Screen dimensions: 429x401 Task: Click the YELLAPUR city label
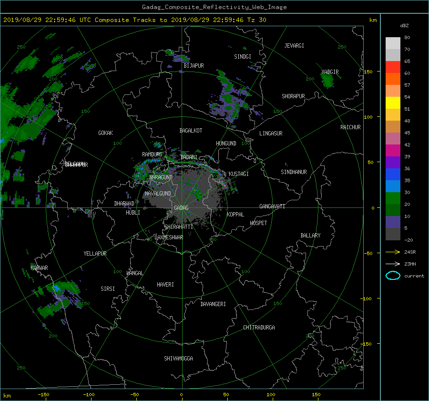95,254
